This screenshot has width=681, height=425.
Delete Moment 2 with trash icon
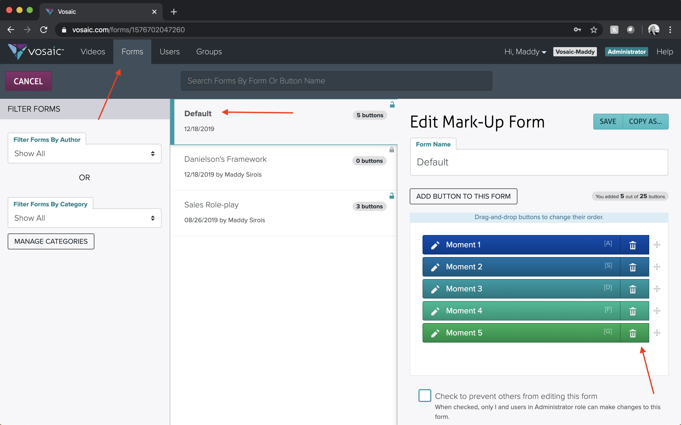[633, 267]
